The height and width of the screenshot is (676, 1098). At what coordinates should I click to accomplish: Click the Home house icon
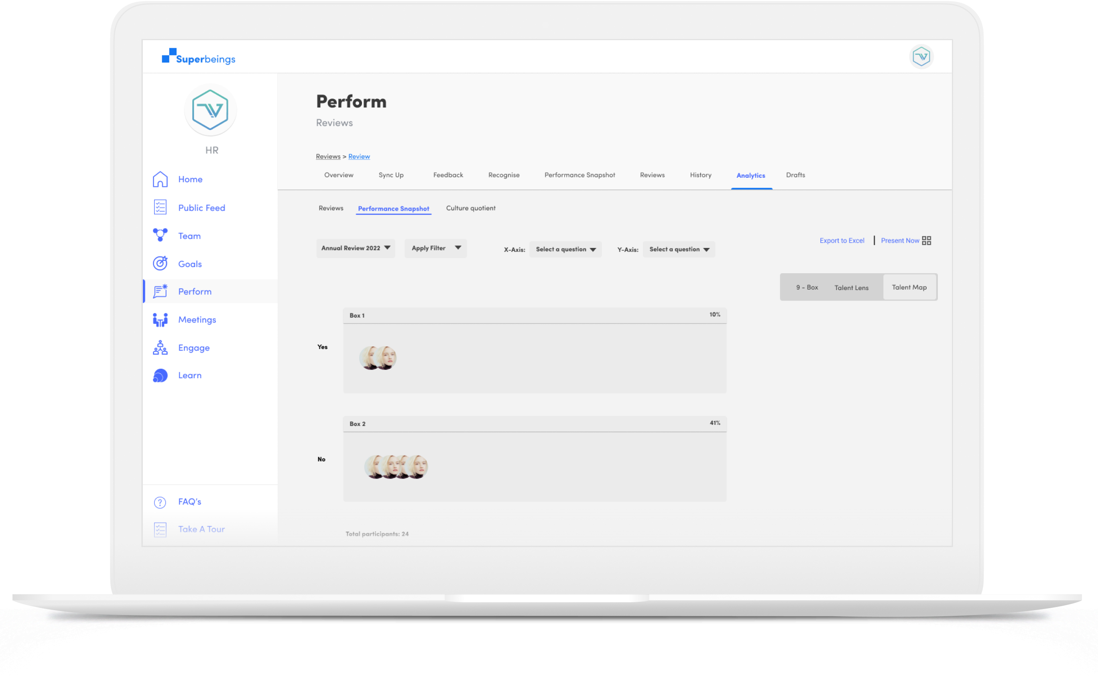pos(160,179)
